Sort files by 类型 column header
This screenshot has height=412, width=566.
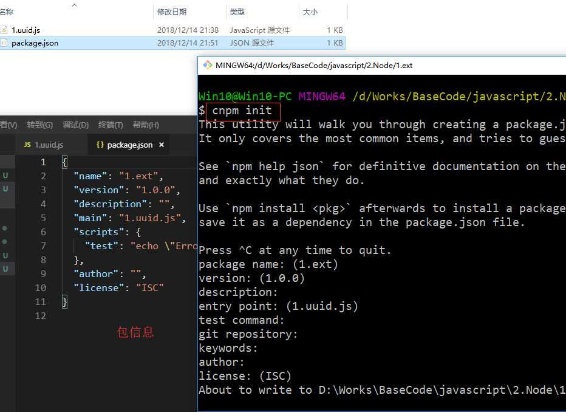click(x=237, y=12)
